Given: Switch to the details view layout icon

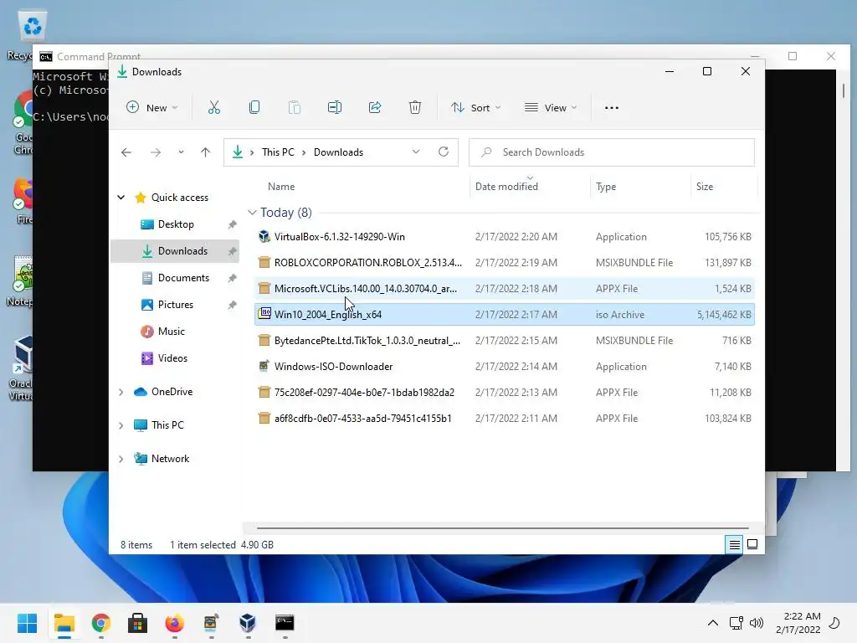Looking at the screenshot, I should (734, 544).
